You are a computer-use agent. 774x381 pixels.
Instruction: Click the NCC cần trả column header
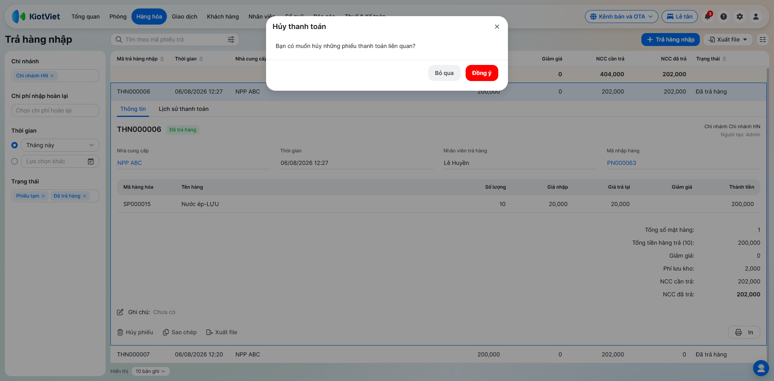coord(610,59)
